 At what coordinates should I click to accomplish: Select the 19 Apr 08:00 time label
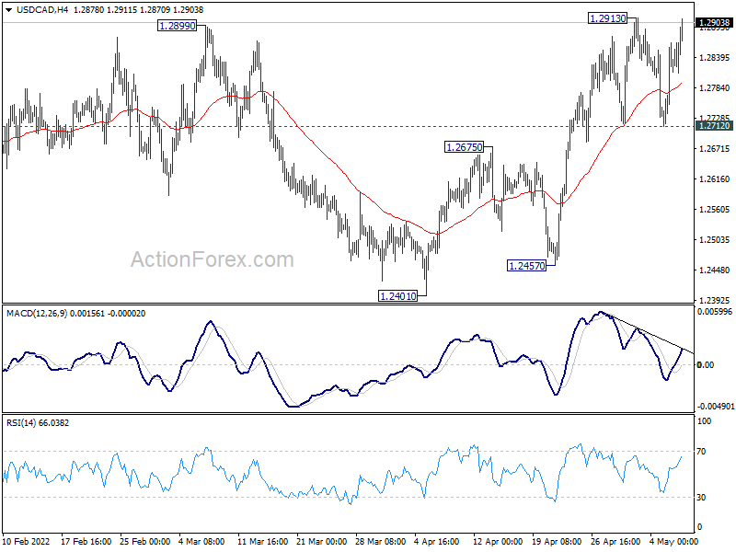[558, 542]
